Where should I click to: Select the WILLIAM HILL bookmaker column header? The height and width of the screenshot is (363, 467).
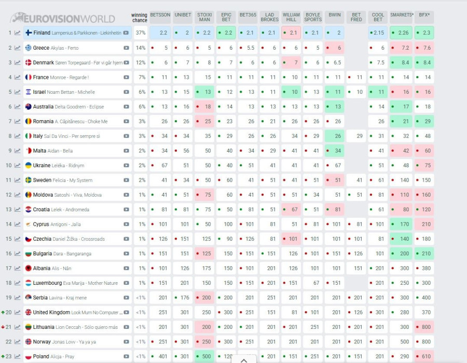pos(291,17)
